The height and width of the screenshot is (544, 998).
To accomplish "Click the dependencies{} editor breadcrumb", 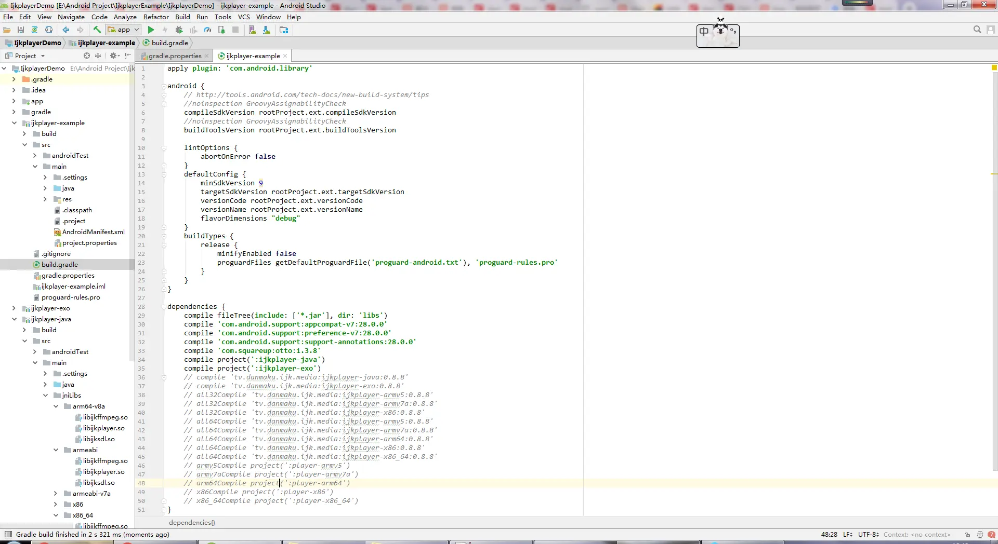I will (192, 523).
